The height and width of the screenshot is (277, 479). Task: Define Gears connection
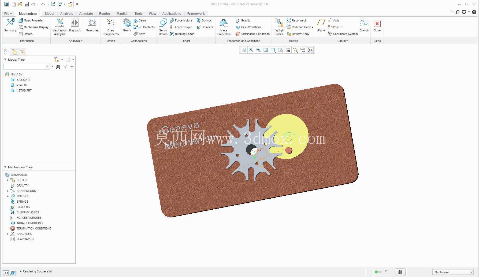[x=127, y=25]
